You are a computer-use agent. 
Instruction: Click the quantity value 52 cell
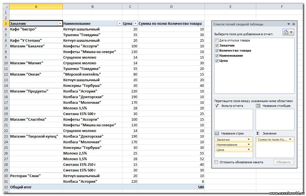pos(171,159)
